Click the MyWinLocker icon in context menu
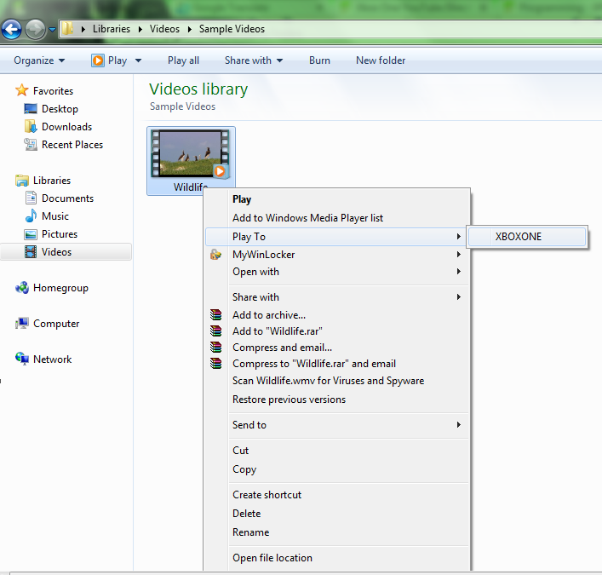 pos(215,255)
